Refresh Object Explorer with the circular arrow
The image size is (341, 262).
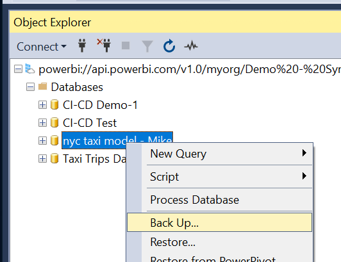(169, 46)
